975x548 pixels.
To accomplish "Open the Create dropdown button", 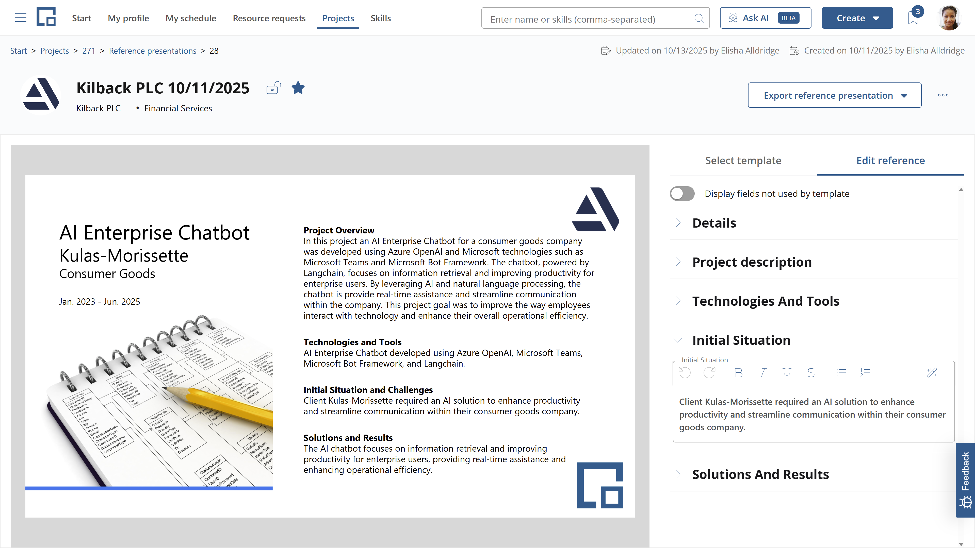I will [857, 18].
